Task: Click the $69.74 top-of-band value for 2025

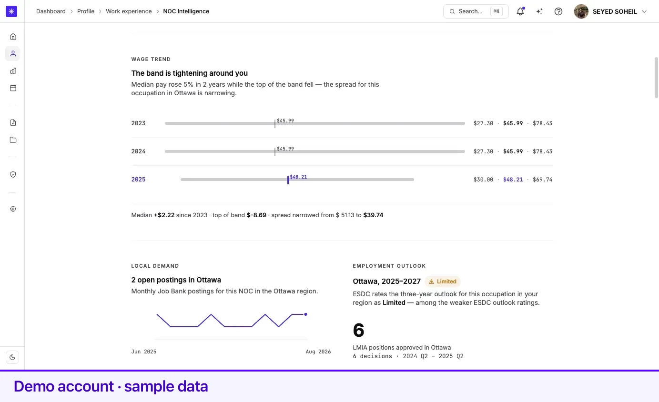Action: [542, 180]
